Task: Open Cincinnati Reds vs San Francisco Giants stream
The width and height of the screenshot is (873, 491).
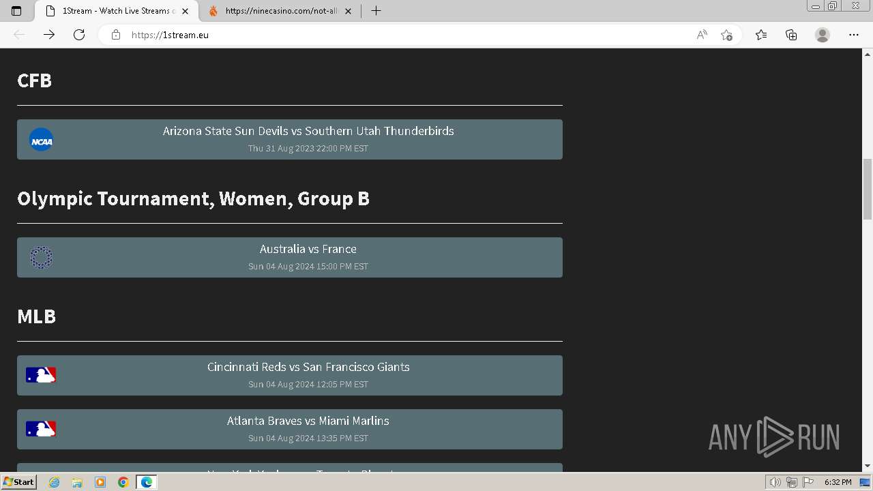Action: (290, 375)
